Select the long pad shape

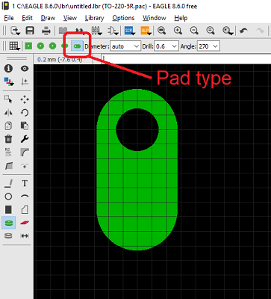77,46
